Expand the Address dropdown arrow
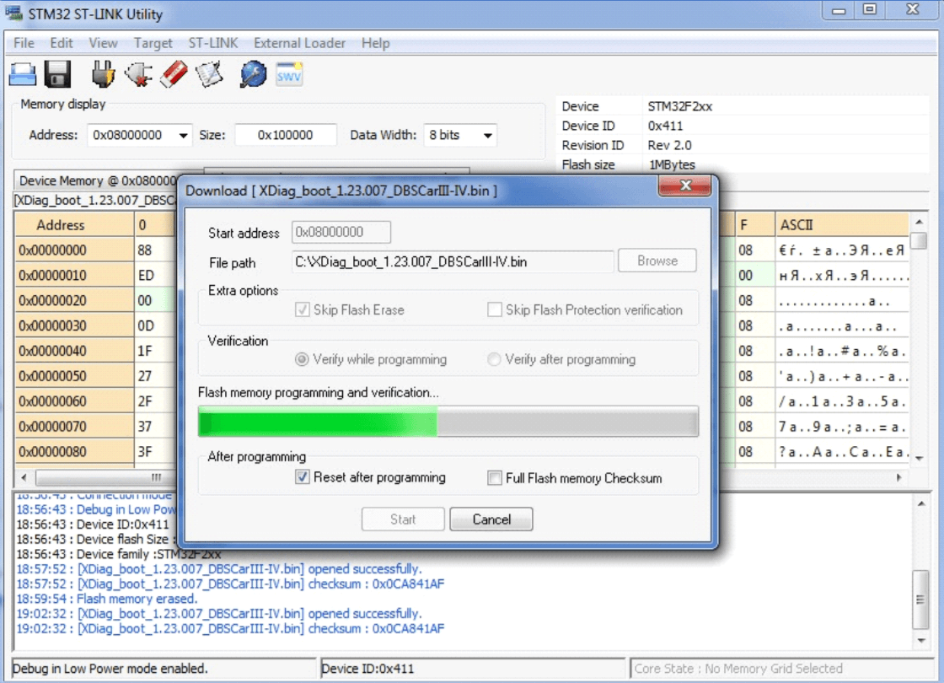 [183, 136]
